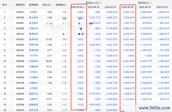Check the box for 000820 神雾节能

point(11,45)
